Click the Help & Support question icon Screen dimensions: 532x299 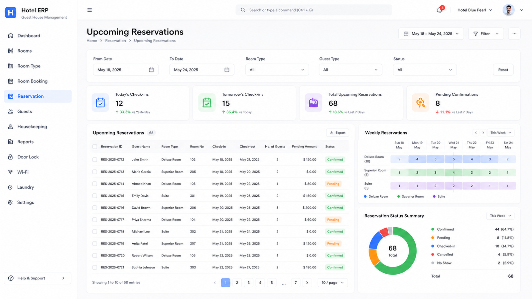coord(11,278)
